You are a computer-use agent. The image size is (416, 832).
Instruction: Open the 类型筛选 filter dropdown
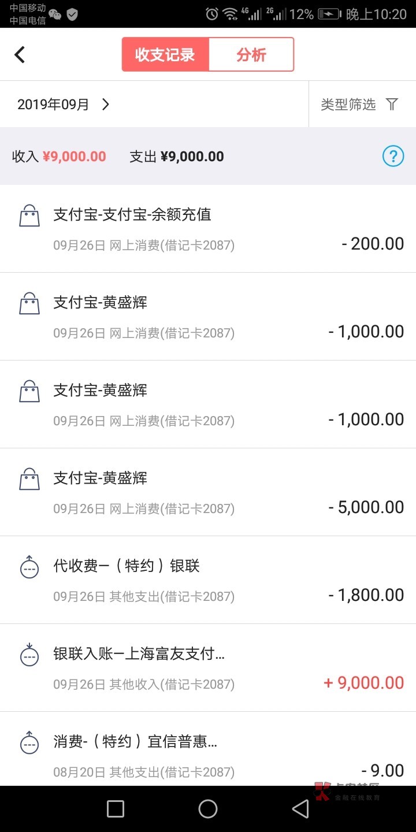(348, 105)
